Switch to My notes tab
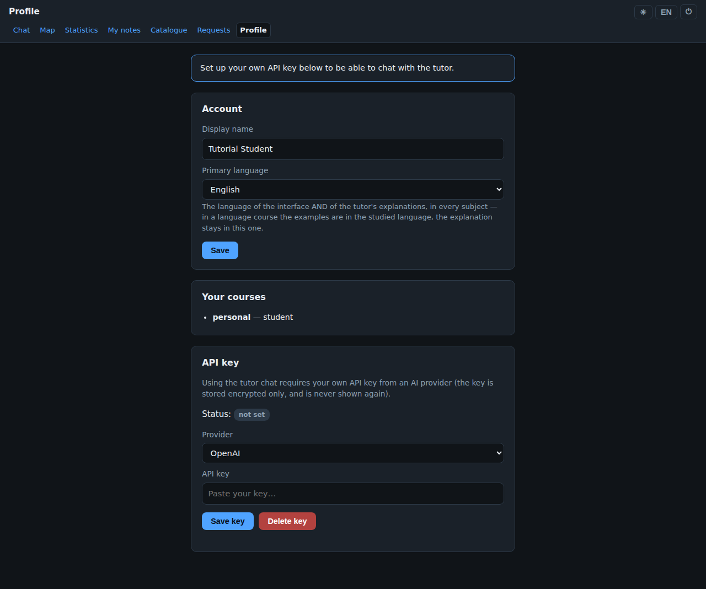706x589 pixels. (x=124, y=30)
